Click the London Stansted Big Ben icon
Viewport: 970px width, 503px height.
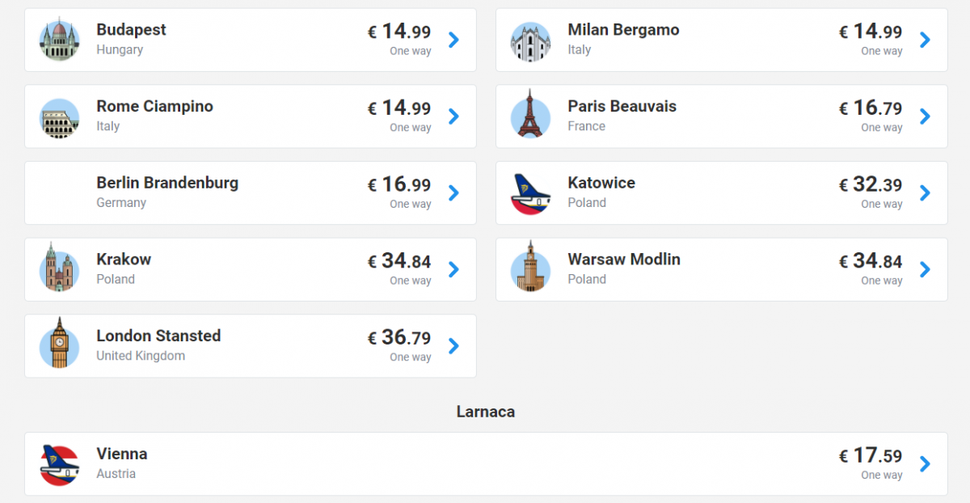click(x=60, y=344)
